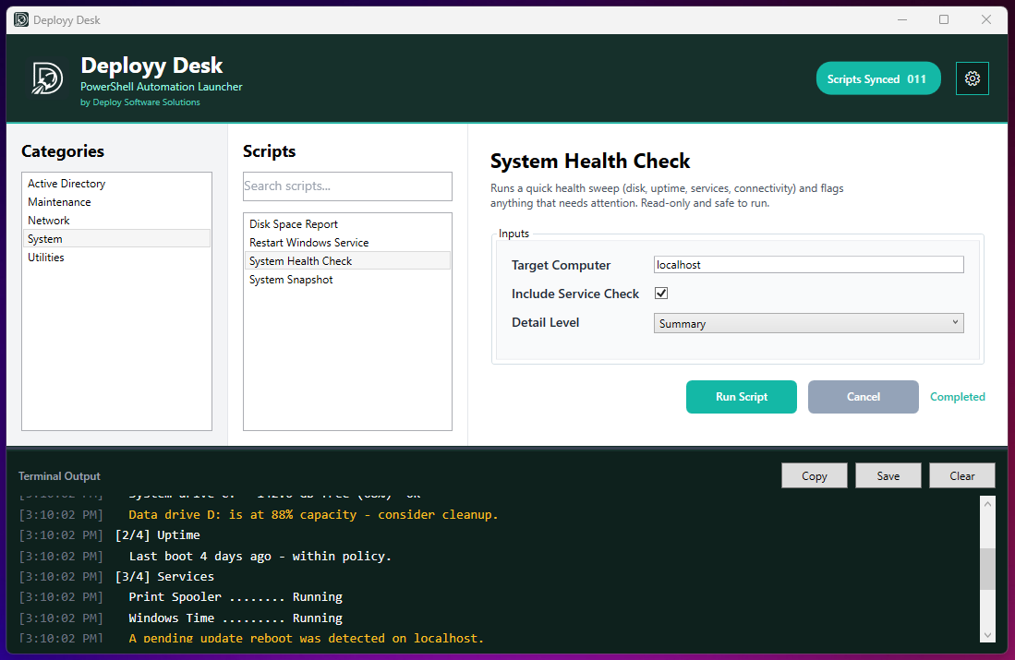
Task: Click the Deployy Desk logo in header
Action: coord(47,78)
